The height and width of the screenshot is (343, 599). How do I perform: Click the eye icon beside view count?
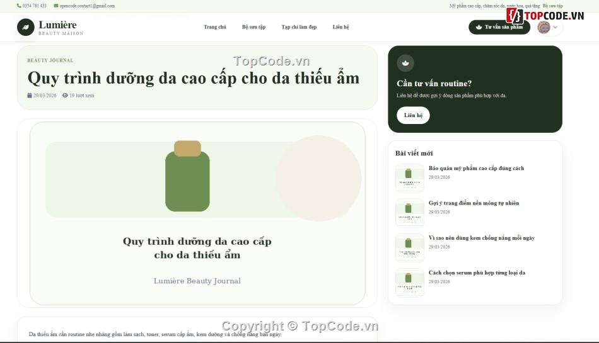(65, 95)
